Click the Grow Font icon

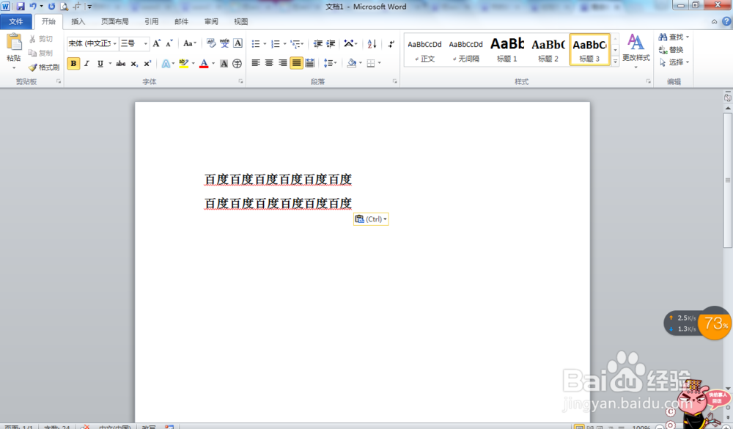(157, 43)
